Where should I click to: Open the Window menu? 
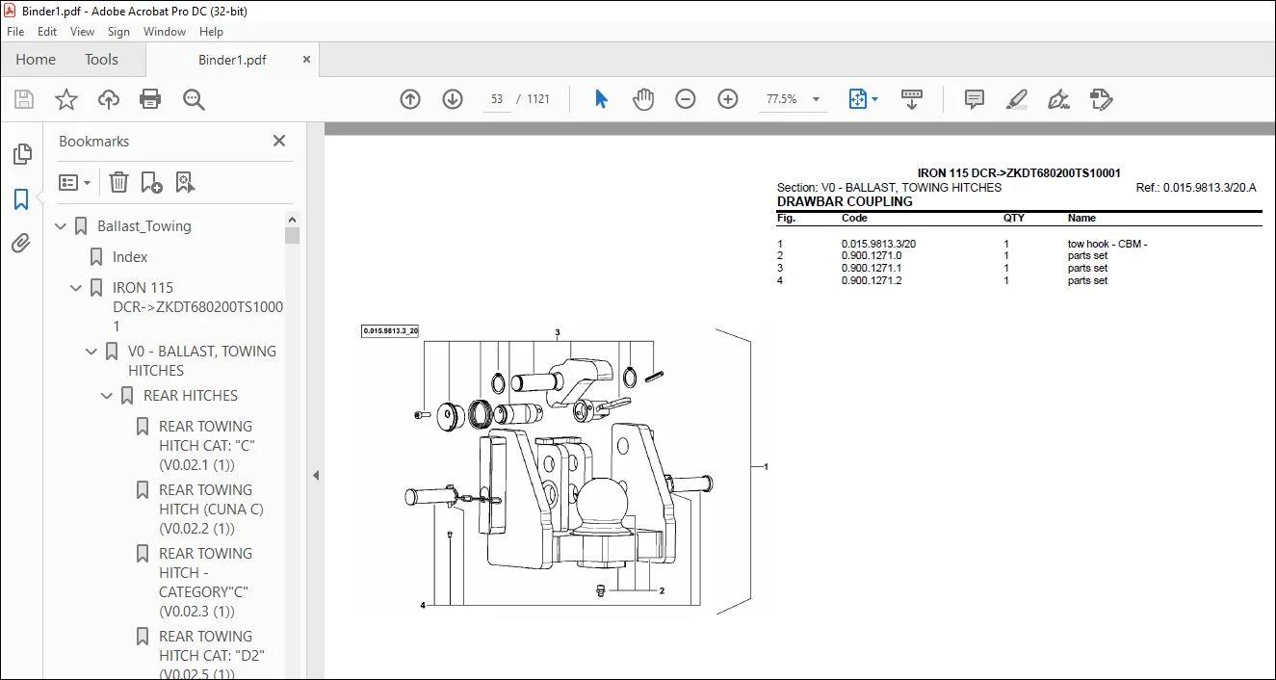coord(165,32)
